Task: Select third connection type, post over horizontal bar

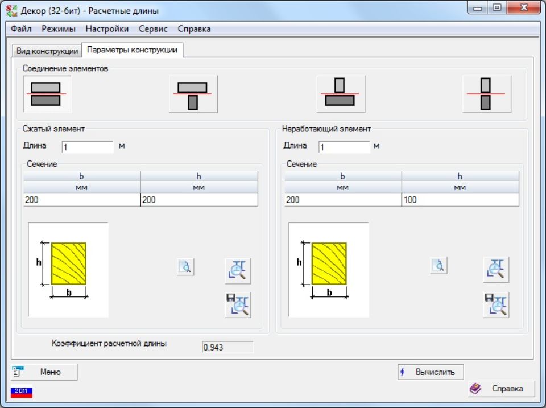Action: 340,94
